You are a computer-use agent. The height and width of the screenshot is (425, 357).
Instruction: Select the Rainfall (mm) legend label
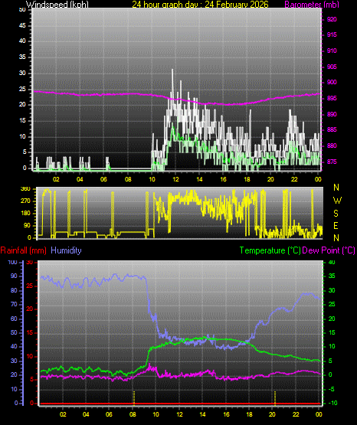point(23,250)
